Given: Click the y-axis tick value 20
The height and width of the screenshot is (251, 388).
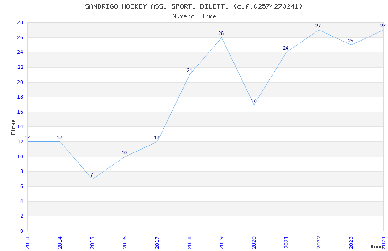Looking at the screenshot, I should click(20, 82).
